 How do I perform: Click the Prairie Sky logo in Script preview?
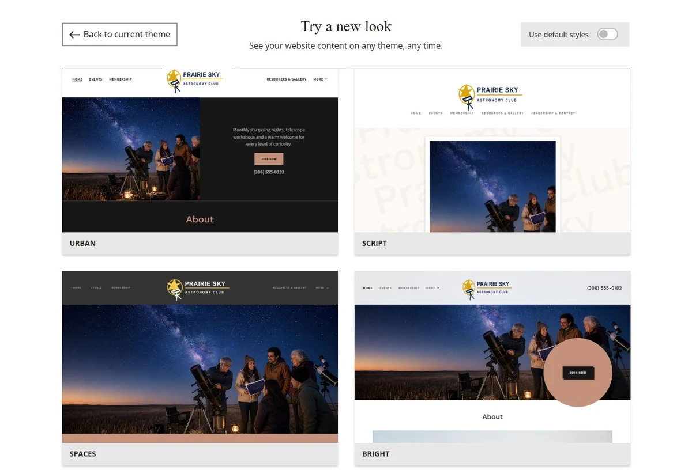[x=490, y=97]
